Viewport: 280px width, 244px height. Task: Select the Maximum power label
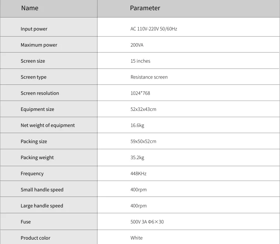[39, 45]
